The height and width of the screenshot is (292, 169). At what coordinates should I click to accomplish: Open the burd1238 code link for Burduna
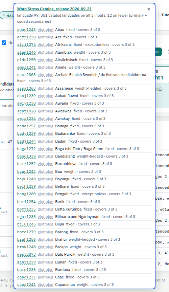(x=26, y=269)
